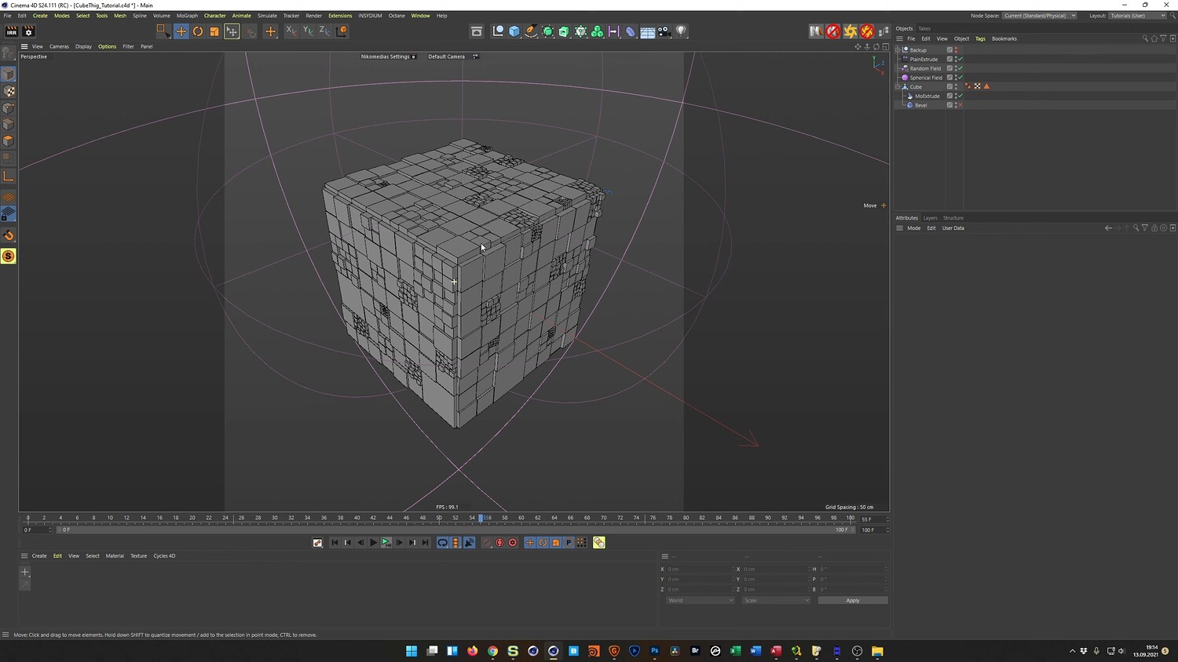Toggle the Y axis lock
This screenshot has height=662, width=1178.
308,31
